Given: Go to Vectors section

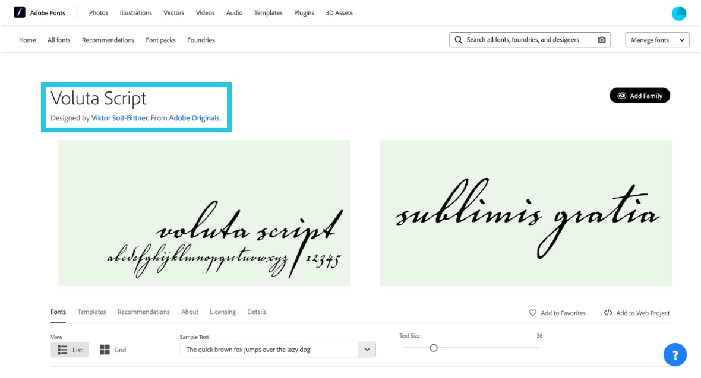Looking at the screenshot, I should click(174, 13).
